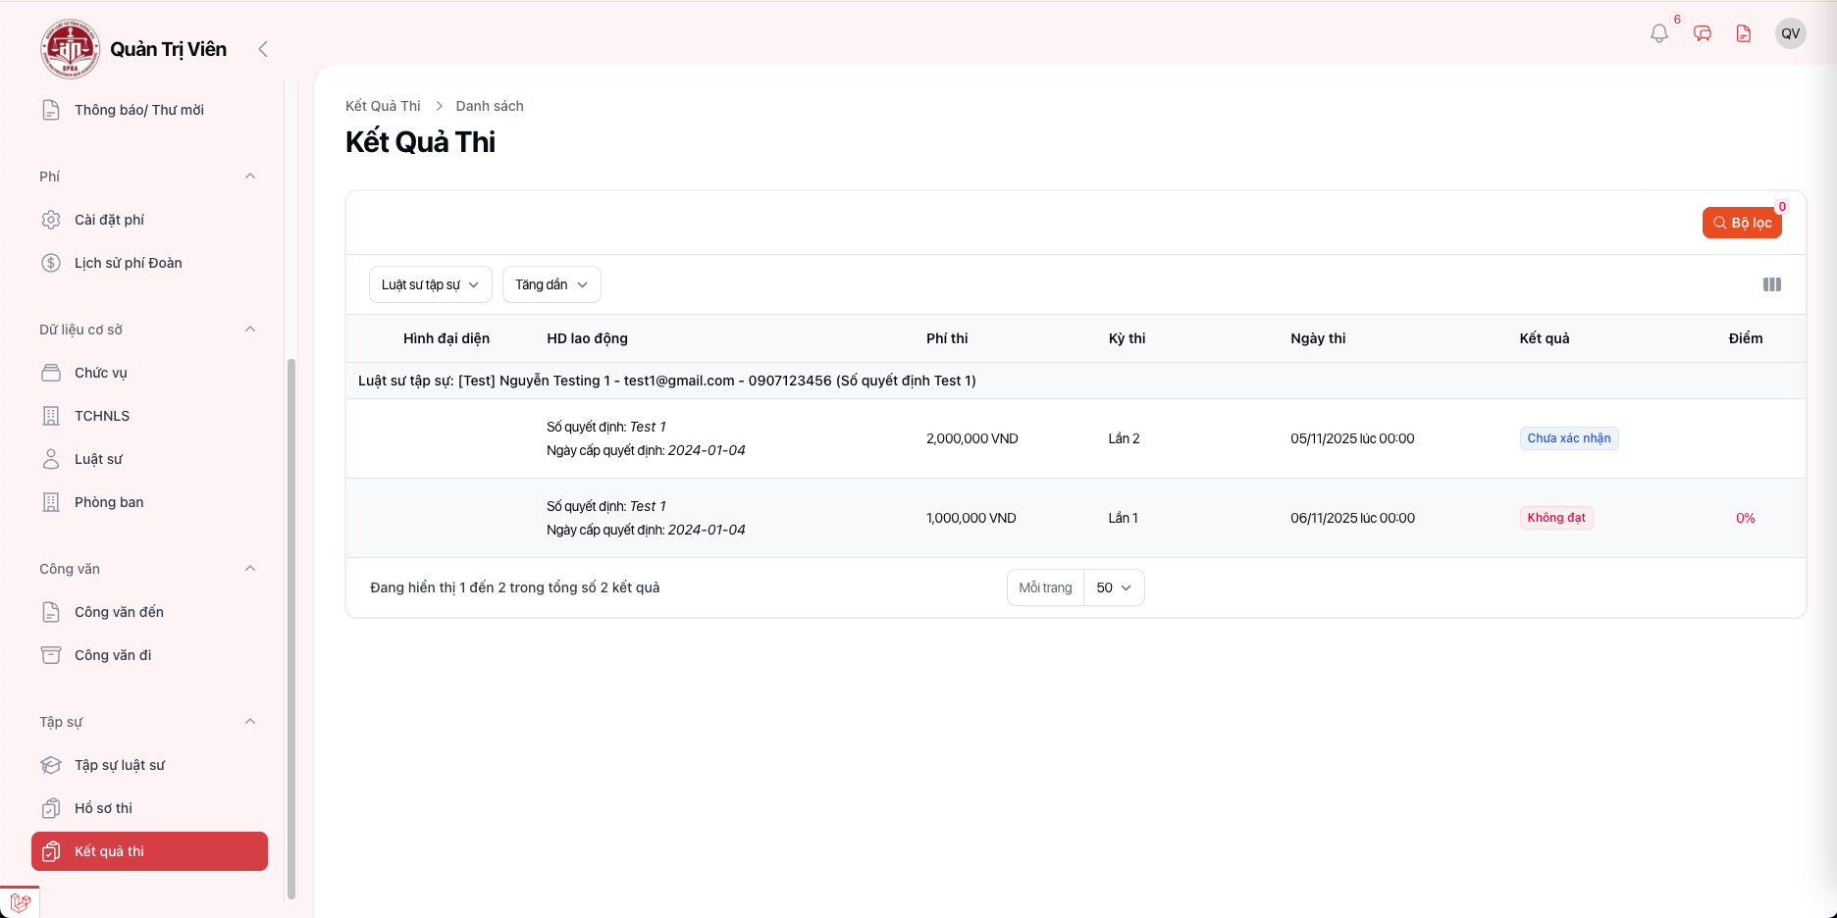Open the Luật sư tập sự grouping dropdown
Screen dimensions: 1837x918
pos(430,284)
